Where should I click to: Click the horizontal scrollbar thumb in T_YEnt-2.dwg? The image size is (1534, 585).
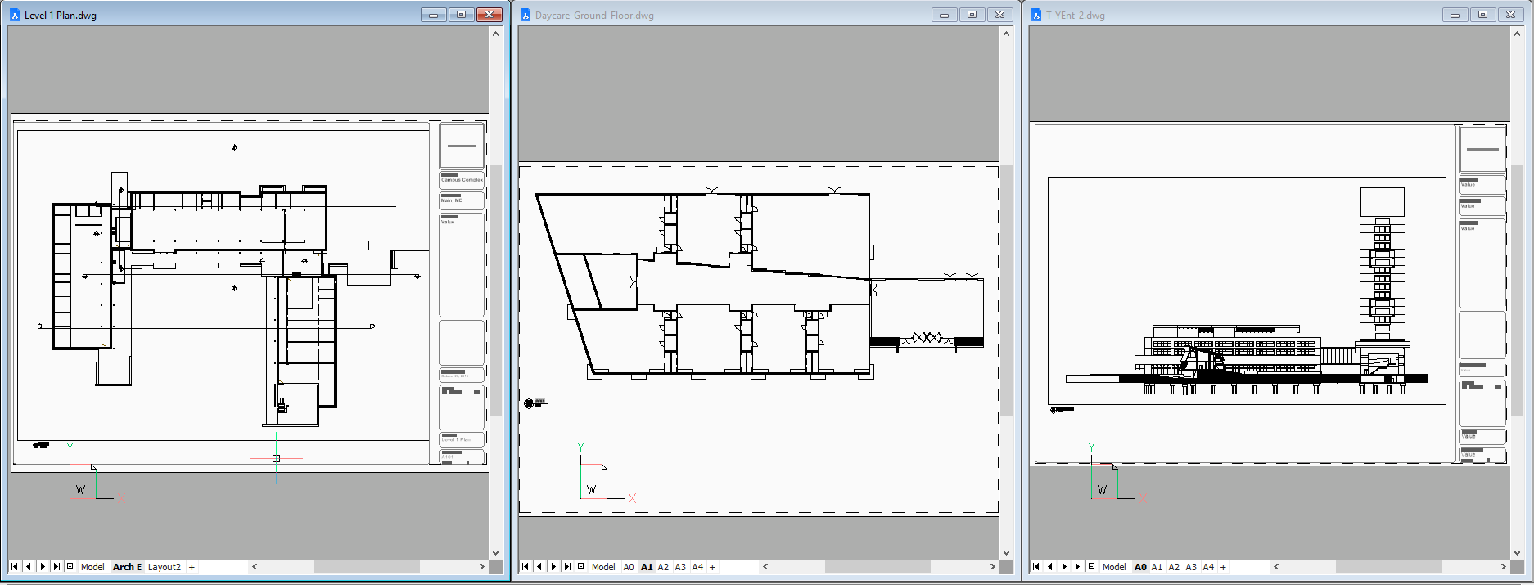coord(1387,566)
